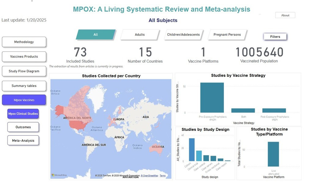Click the Pre-Exposure Prophylaxis bar

(212, 98)
